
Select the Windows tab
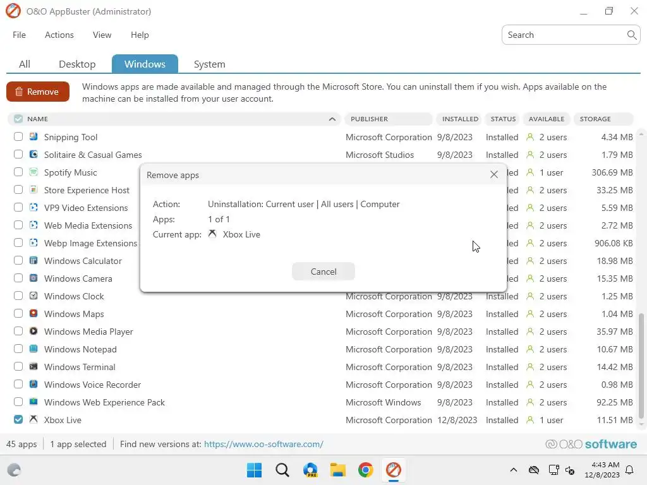[145, 64]
